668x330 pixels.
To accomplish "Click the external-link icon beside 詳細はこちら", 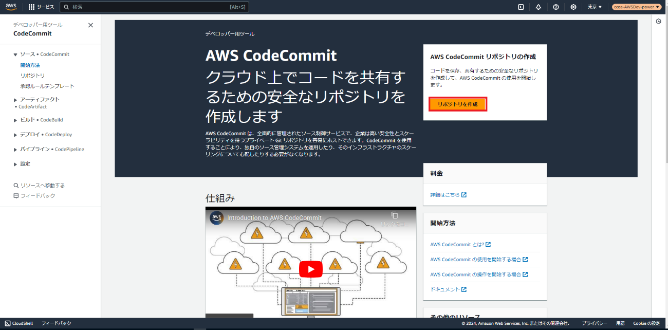I will click(x=464, y=195).
